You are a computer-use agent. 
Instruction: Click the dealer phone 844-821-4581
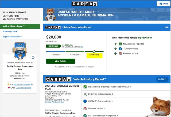point(20,79)
